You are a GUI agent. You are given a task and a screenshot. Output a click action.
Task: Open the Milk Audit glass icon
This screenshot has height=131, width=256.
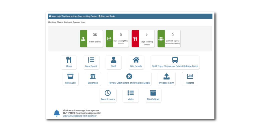[x=70, y=76]
